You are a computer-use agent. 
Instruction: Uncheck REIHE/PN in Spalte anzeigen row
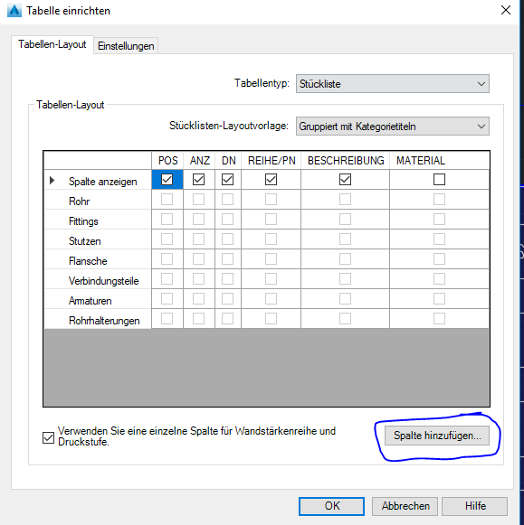point(271,180)
